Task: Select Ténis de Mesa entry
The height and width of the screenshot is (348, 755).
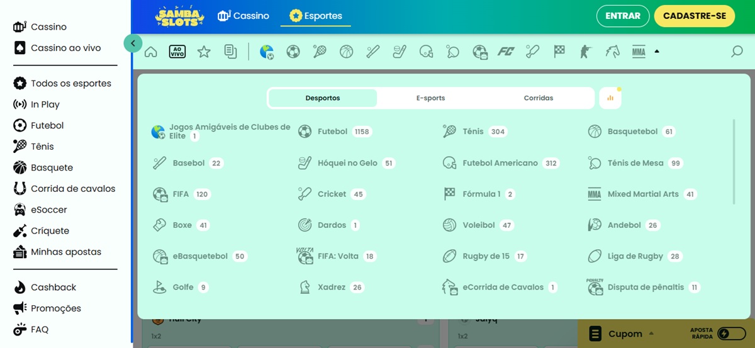Action: [636, 163]
